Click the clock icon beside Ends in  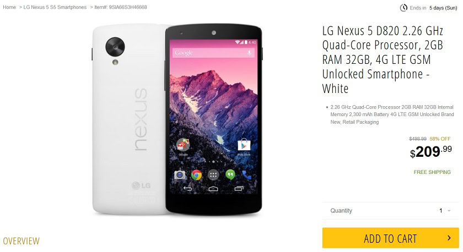403,8
